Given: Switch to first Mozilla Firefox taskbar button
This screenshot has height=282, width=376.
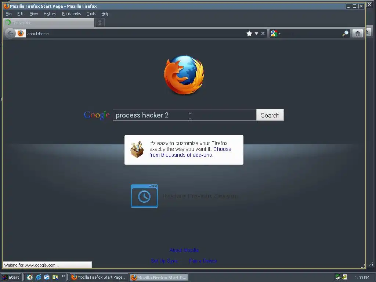Looking at the screenshot, I should tap(99, 277).
